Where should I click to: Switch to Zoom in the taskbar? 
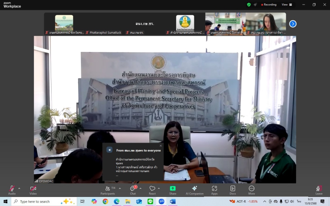coord(161,201)
